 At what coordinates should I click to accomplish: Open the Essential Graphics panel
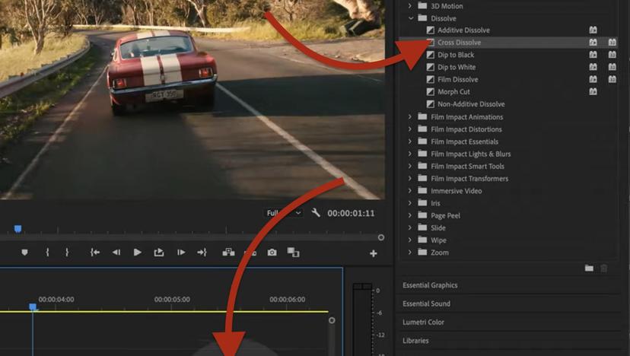point(430,285)
